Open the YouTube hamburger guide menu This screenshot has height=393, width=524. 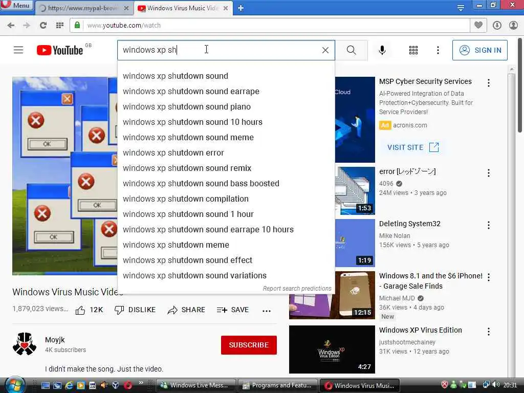coord(18,50)
